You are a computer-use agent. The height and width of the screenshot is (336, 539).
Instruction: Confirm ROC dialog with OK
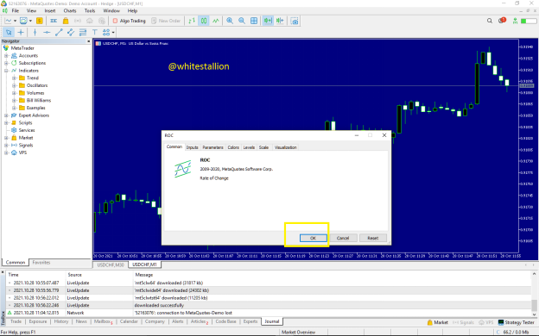coord(314,238)
